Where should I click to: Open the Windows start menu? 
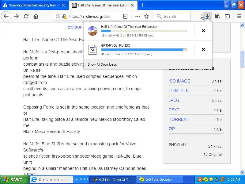pyautogui.click(x=14, y=179)
